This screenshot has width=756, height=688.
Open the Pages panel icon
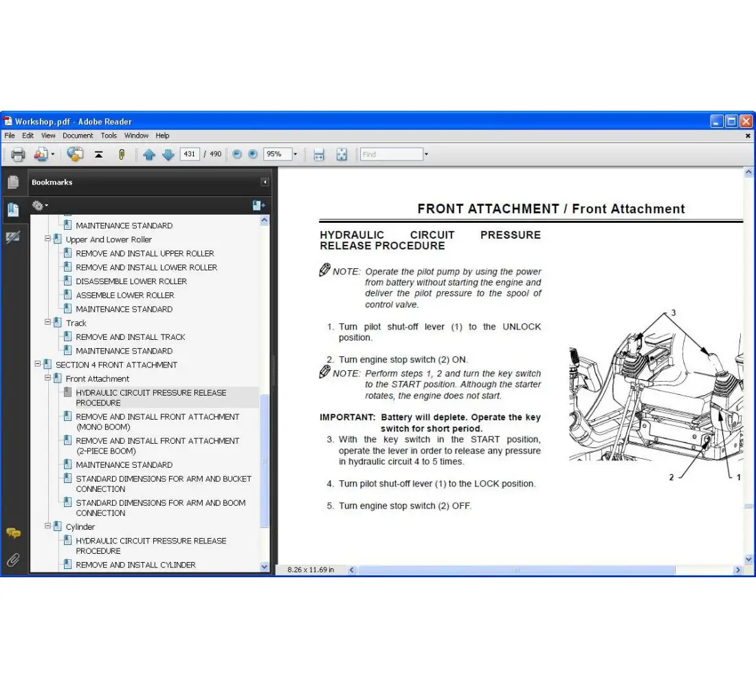click(13, 181)
